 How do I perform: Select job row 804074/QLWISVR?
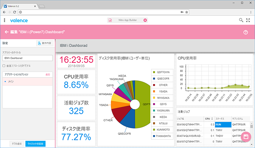point(213,136)
